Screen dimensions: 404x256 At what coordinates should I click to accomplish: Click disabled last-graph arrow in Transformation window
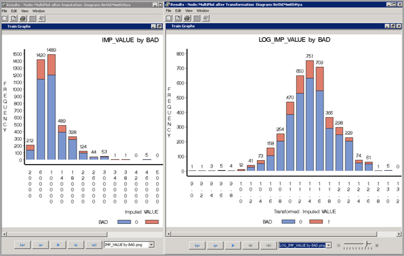coord(268,245)
